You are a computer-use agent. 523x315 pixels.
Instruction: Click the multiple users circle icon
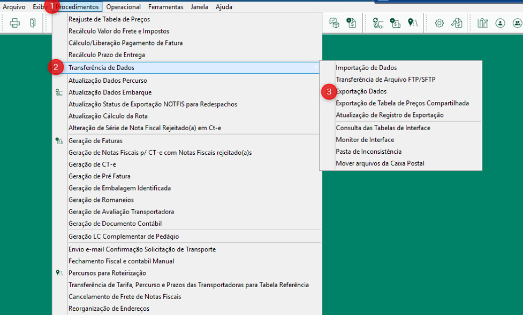point(517,23)
